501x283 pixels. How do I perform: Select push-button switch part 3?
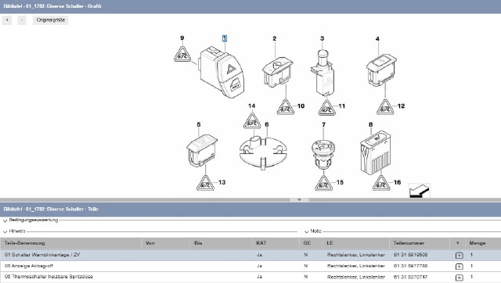[x=323, y=73]
